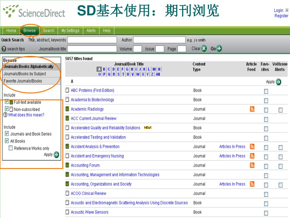Image resolution: width=290 pixels, height=218 pixels.
Task: Open Articles In Press for Accounting, Organizations and Society
Action: point(232,184)
